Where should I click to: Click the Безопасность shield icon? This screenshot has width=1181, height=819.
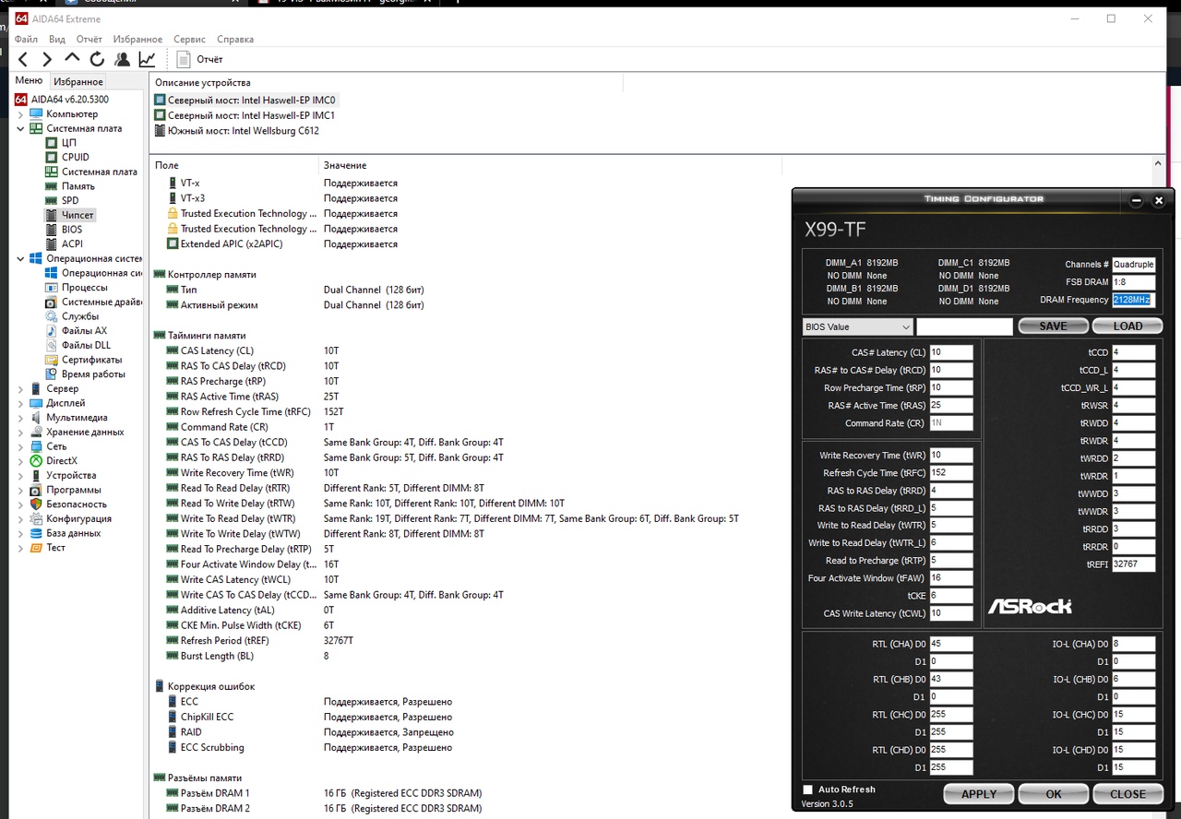37,504
